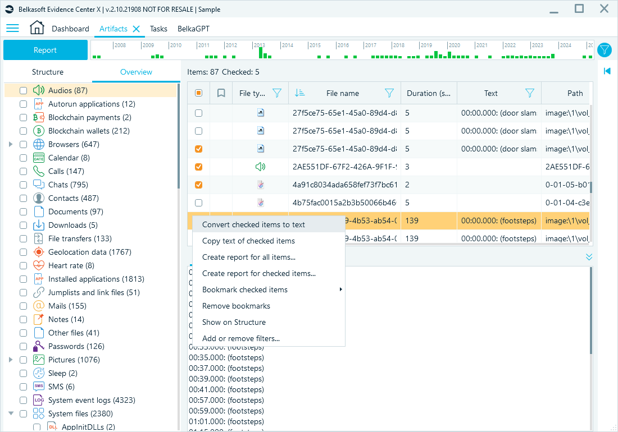Click the bookmark column header icon

point(221,93)
